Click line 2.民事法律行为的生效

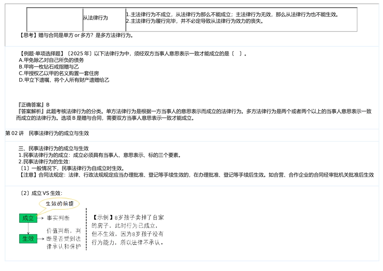tap(44, 162)
